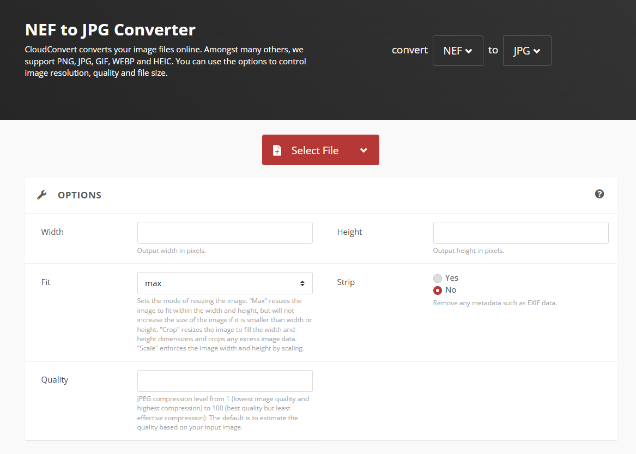This screenshot has height=454, width=636.
Task: Open the NEF to JPG Converter heading link
Action: tap(110, 29)
